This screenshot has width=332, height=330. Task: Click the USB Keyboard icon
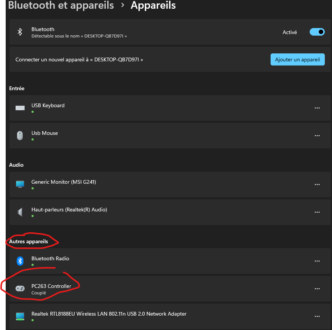pos(20,108)
